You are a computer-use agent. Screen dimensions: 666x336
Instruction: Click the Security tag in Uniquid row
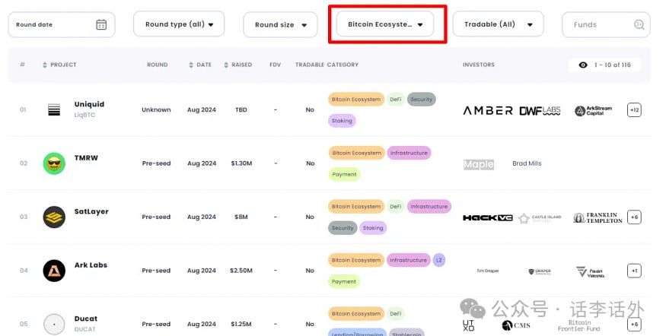(x=422, y=100)
